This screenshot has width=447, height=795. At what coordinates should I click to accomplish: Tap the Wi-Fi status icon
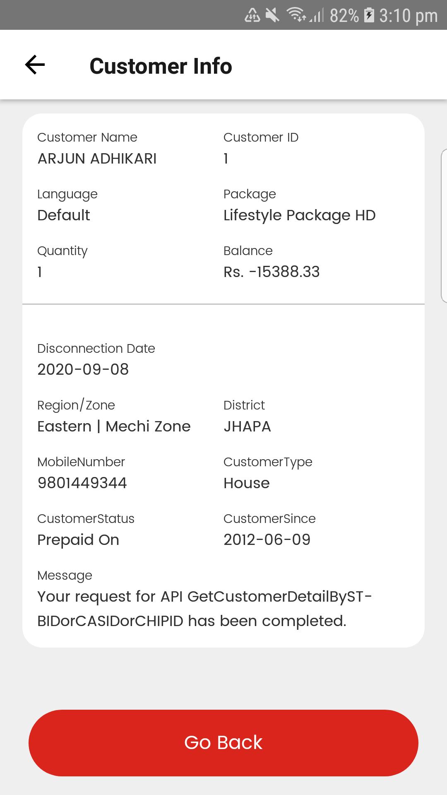296,15
